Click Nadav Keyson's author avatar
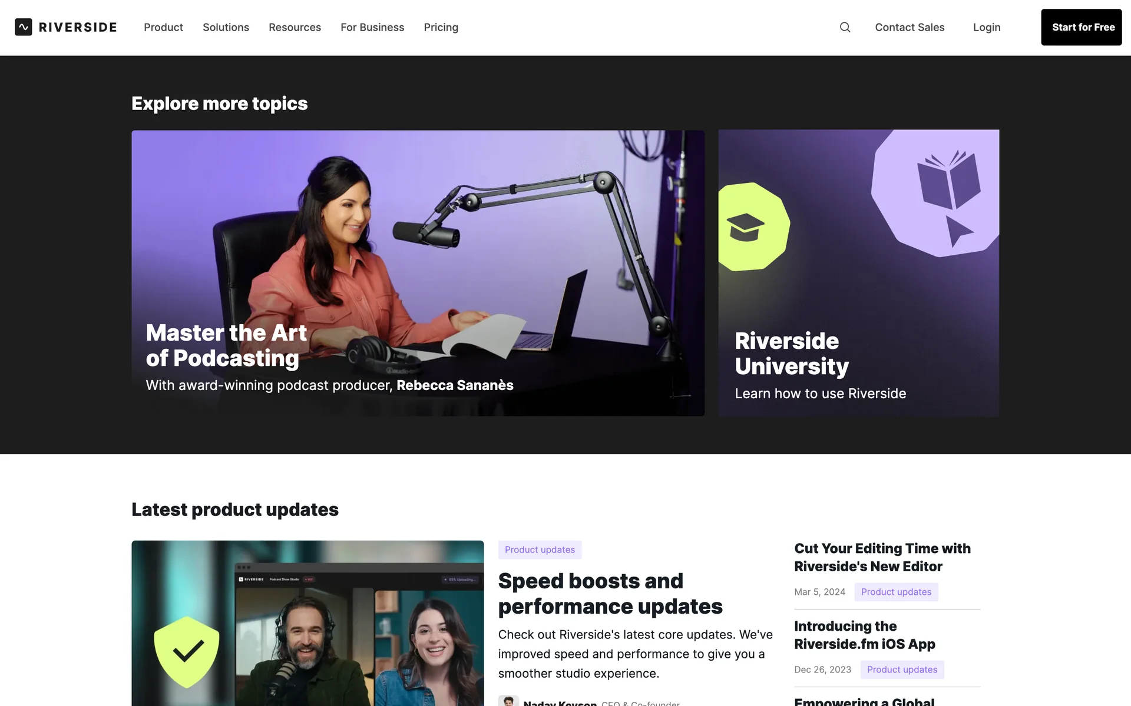The image size is (1131, 706). 508,701
